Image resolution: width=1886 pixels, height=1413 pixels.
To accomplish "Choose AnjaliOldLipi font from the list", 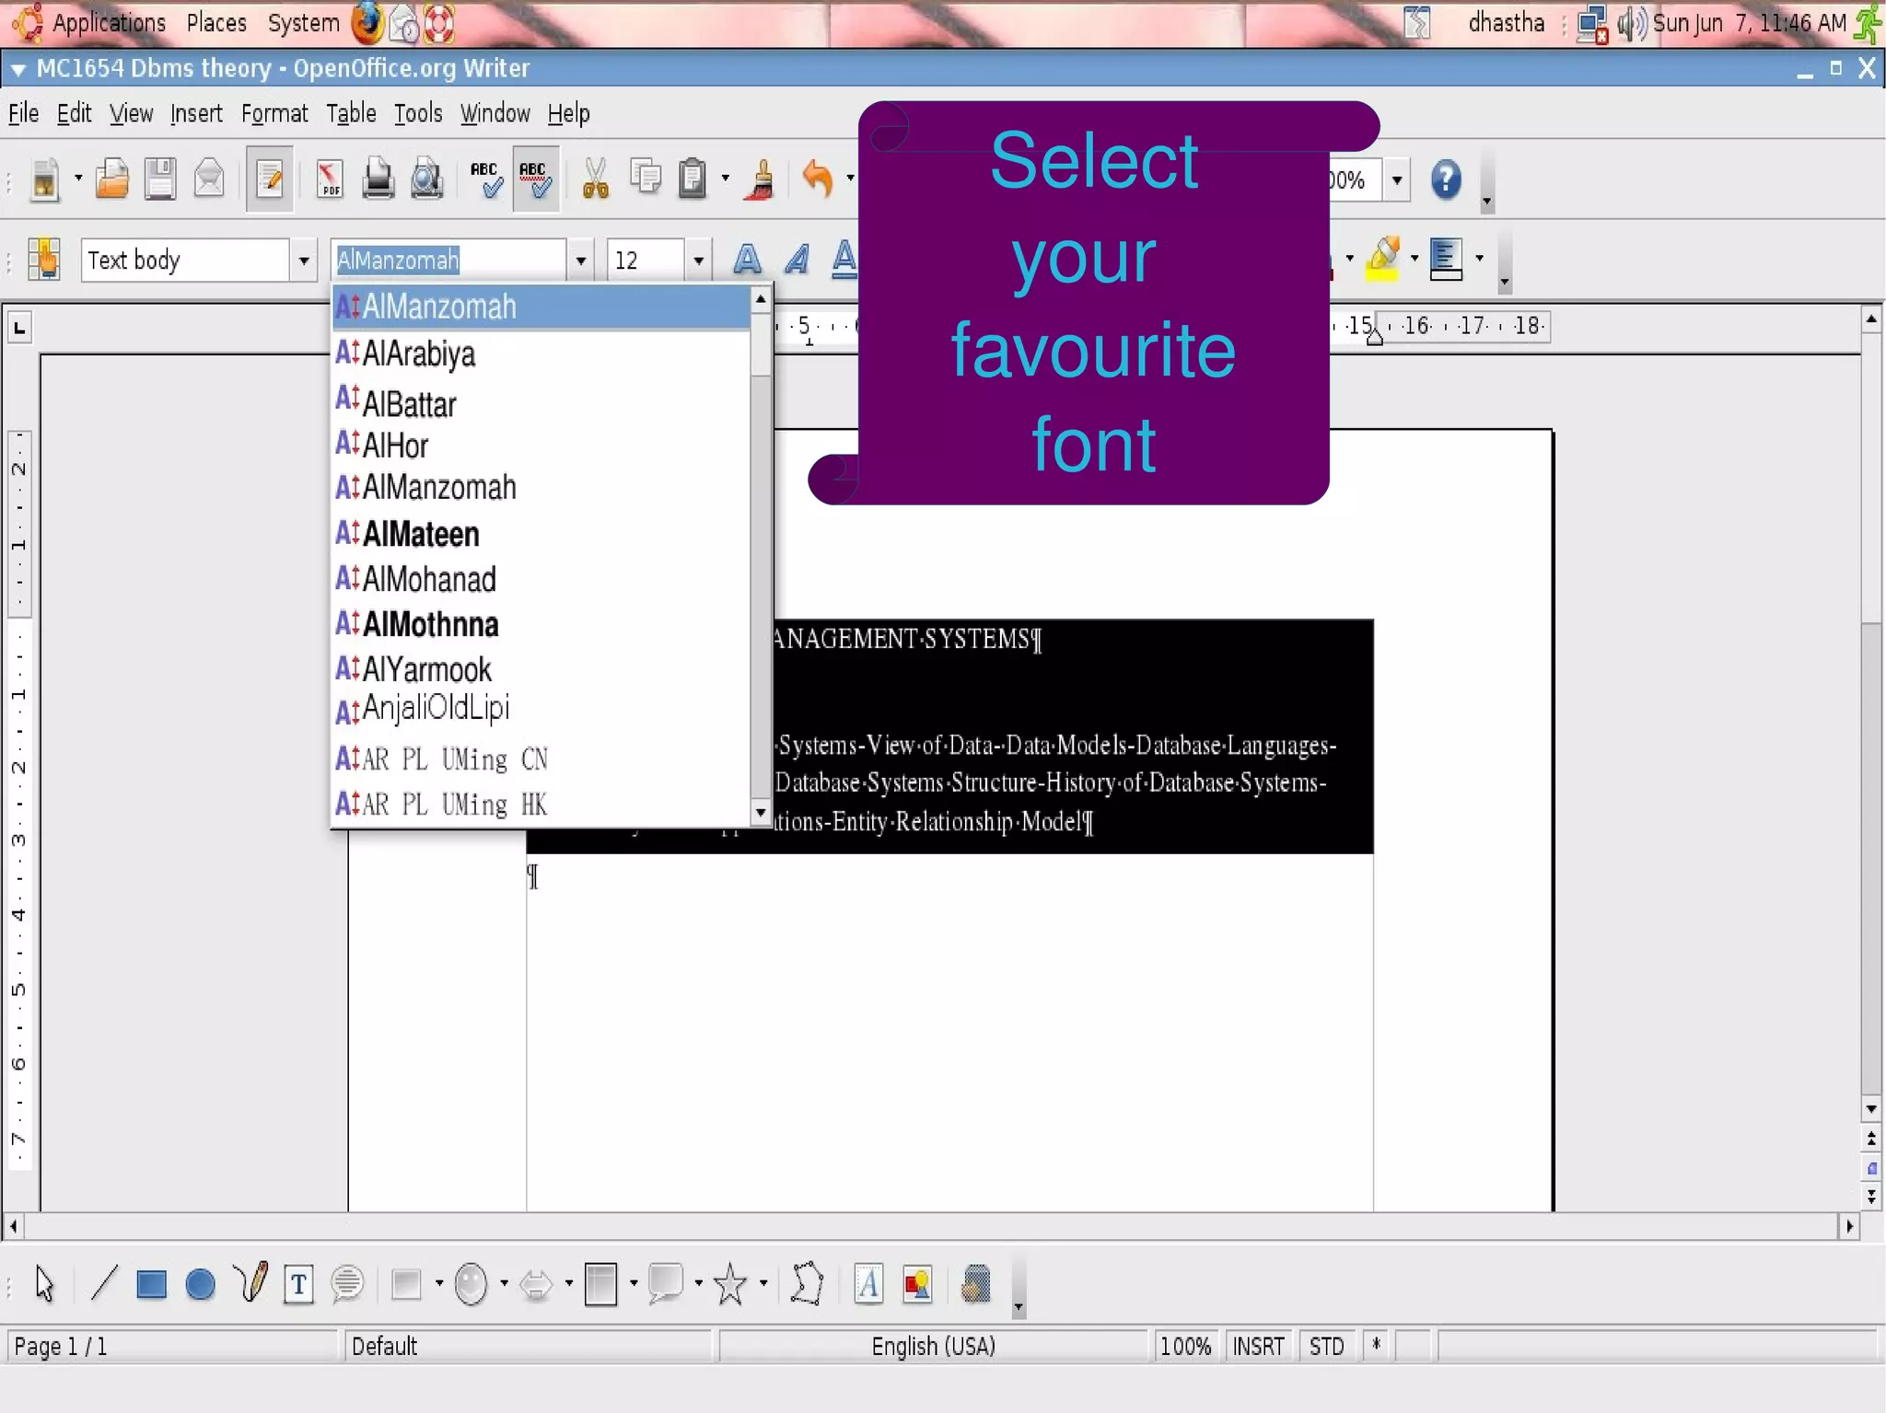I will (x=541, y=710).
